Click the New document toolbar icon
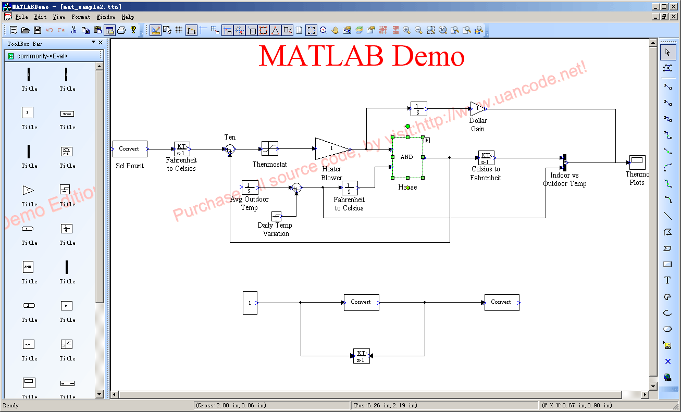 click(x=14, y=30)
